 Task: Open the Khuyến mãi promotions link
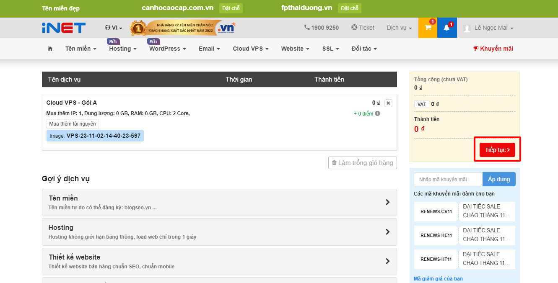(493, 49)
